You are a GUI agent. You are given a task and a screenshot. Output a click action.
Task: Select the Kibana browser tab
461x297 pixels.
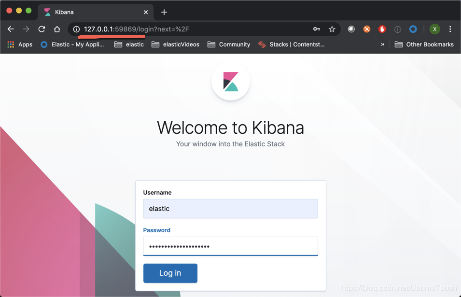96,12
